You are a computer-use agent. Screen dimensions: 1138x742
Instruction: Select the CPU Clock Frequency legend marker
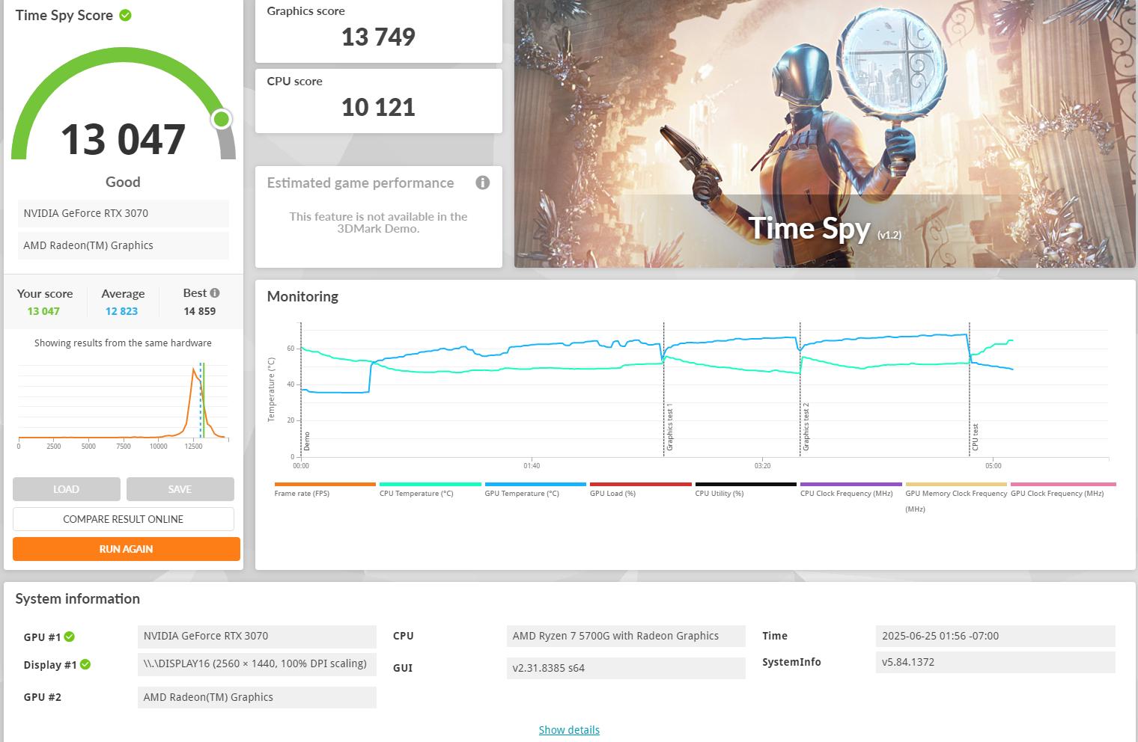click(851, 484)
